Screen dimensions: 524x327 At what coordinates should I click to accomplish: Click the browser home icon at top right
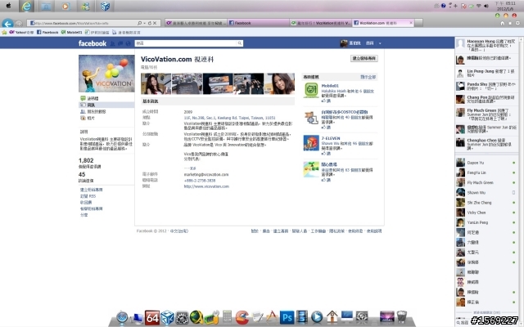(x=502, y=24)
